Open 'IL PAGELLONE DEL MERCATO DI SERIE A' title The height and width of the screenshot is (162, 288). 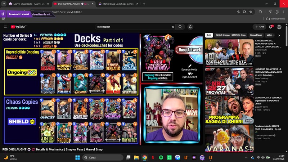pos(268,44)
